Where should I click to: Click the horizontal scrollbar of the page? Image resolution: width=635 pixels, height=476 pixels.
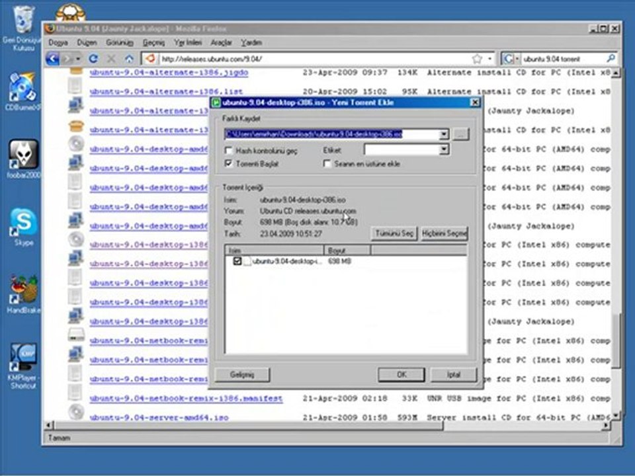tap(249, 425)
